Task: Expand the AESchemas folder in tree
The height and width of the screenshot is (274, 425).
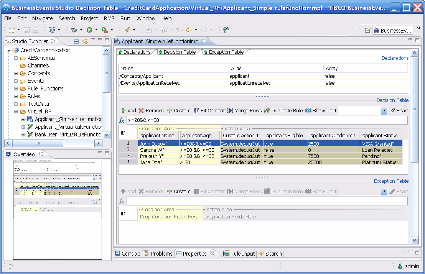Action: [16, 58]
